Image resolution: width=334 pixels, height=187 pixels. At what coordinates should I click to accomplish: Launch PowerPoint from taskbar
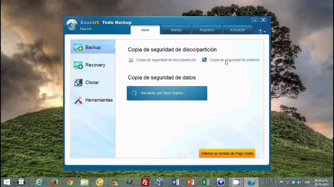coord(190,182)
